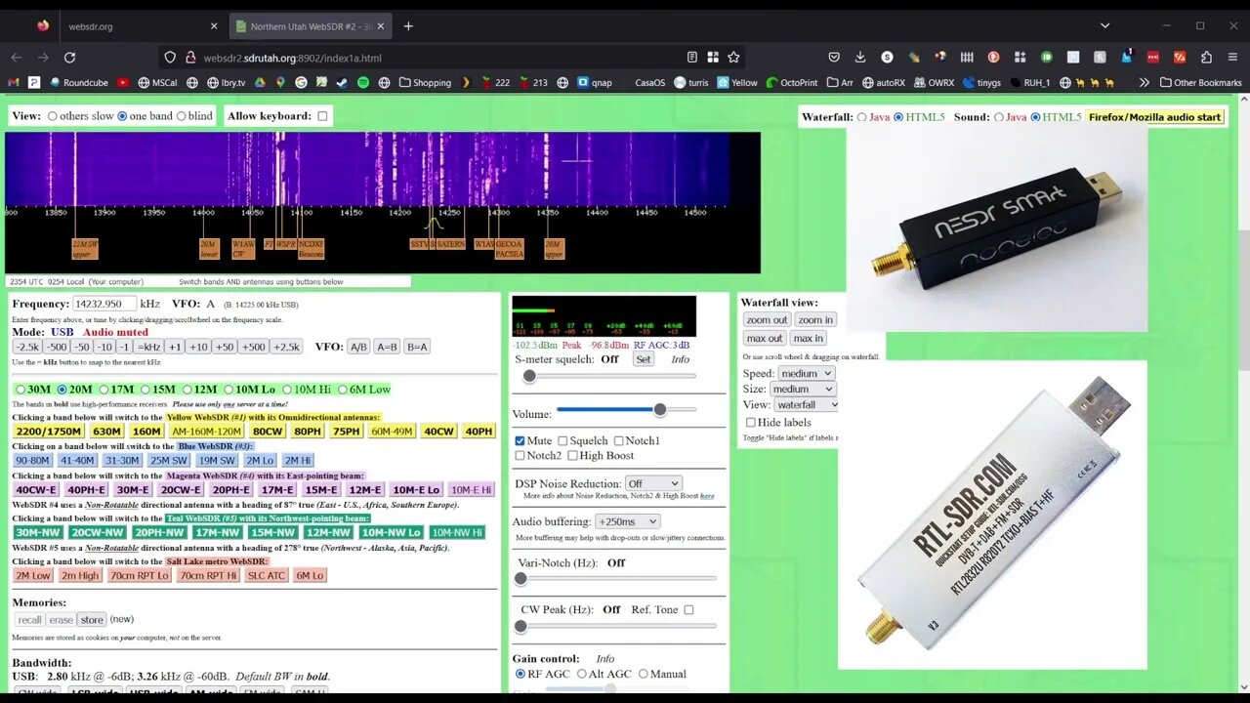The image size is (1250, 703).
Task: Enable the Notch1 checkbox
Action: [x=618, y=441]
